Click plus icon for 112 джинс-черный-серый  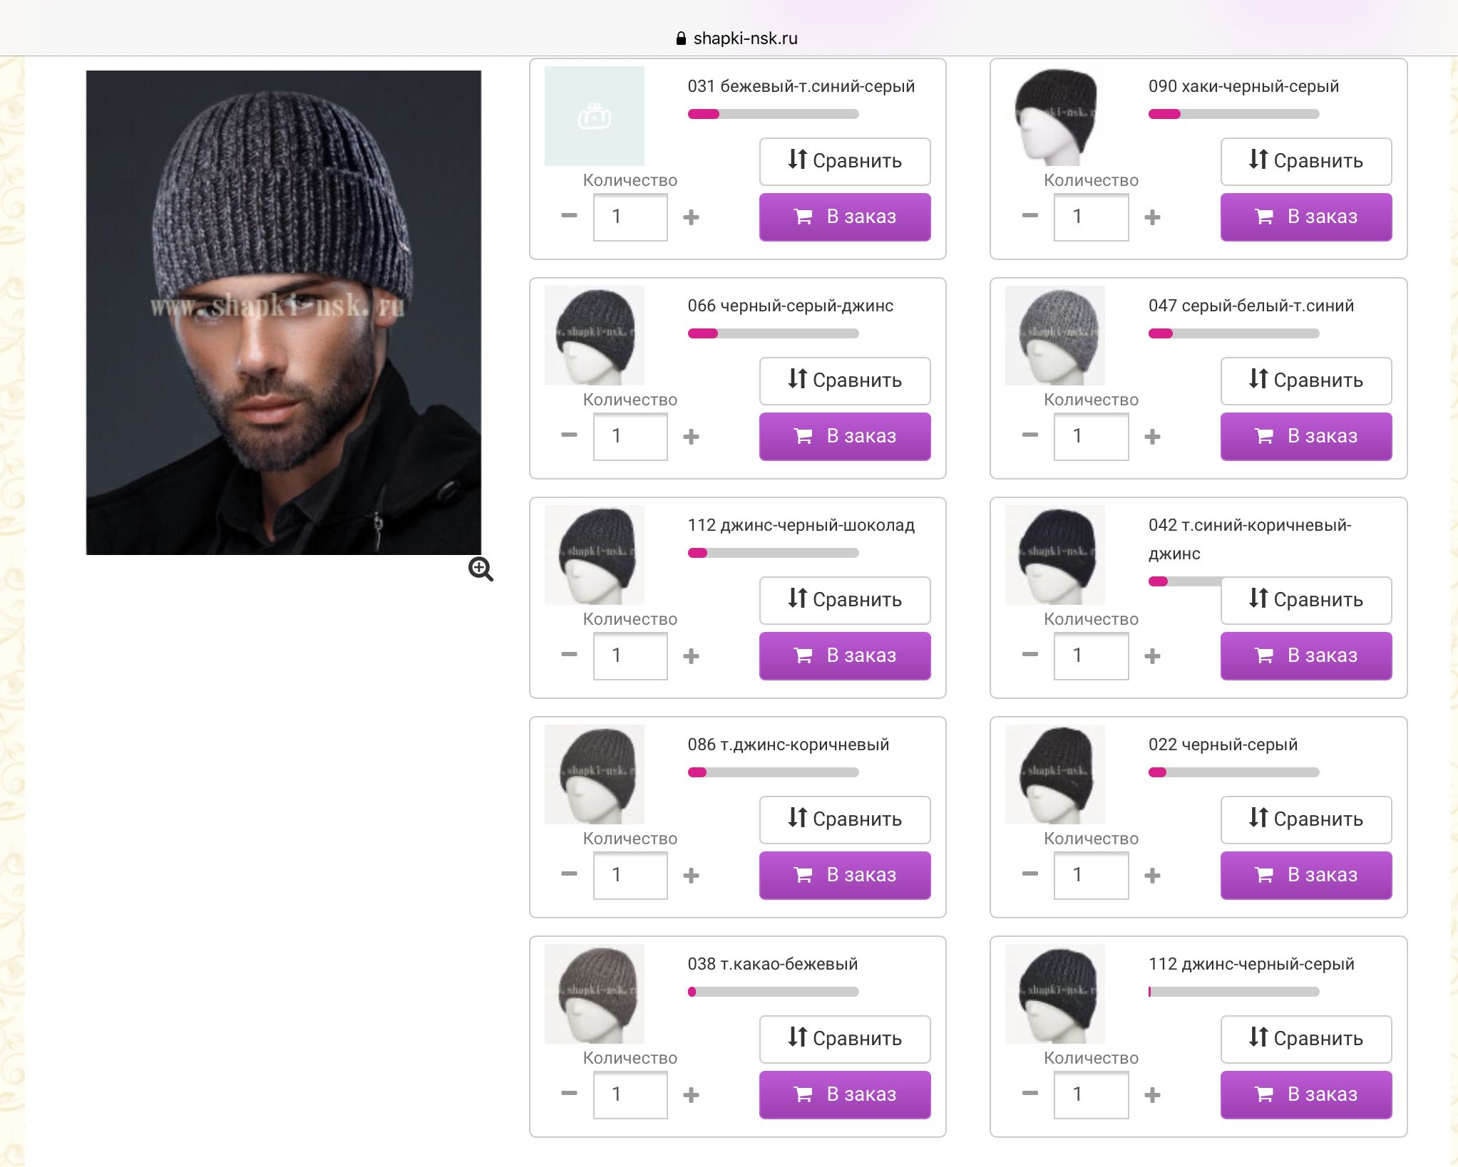tap(1152, 1094)
